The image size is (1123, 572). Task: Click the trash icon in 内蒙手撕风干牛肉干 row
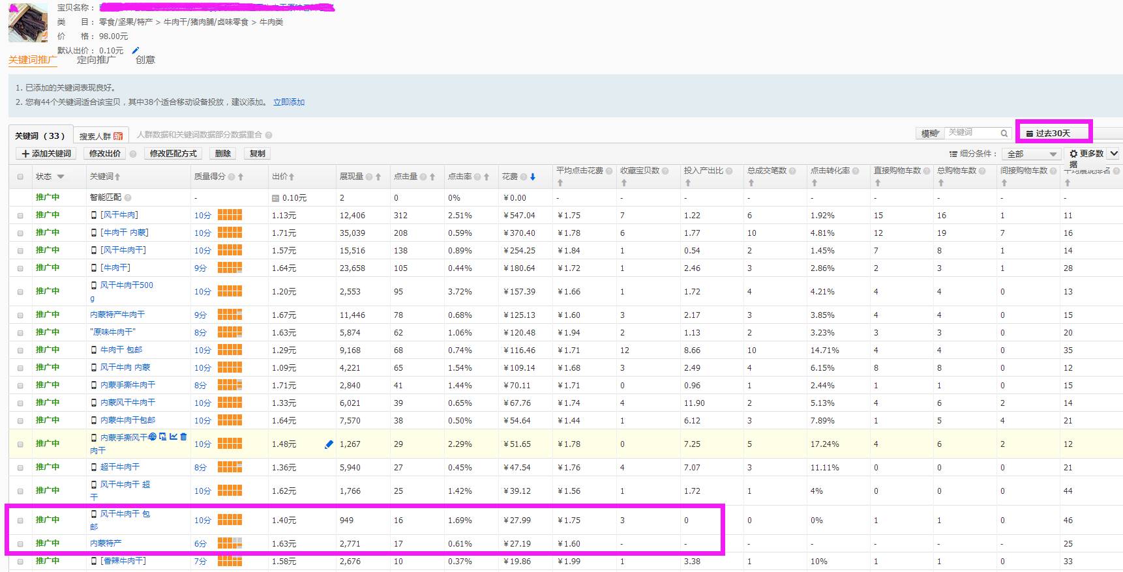(x=183, y=437)
